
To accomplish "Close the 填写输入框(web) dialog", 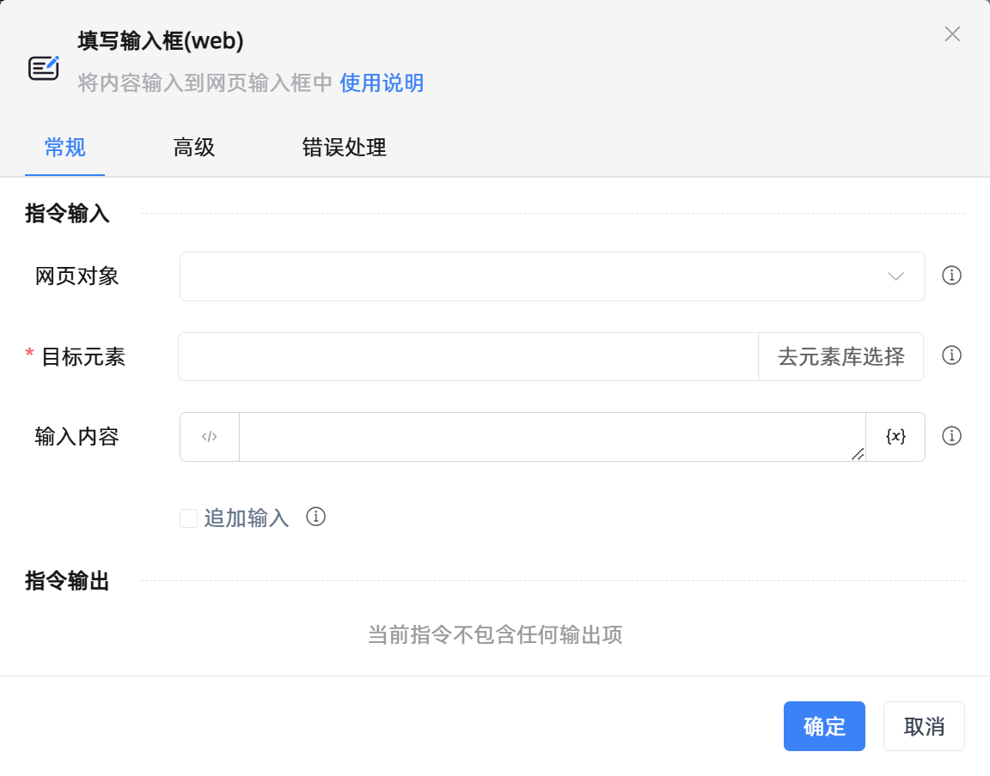I will click(952, 34).
